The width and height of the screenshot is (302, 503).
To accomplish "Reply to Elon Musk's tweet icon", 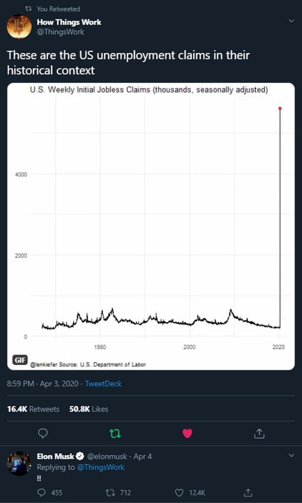I will 42,492.
